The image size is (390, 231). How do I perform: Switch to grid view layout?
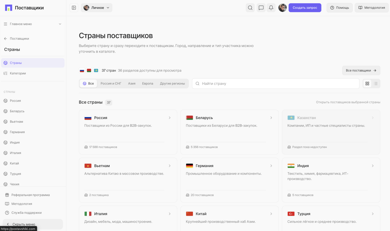click(x=367, y=83)
